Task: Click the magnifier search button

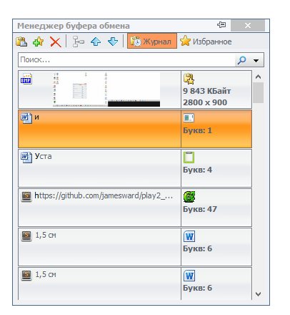Action: pyautogui.click(x=242, y=60)
